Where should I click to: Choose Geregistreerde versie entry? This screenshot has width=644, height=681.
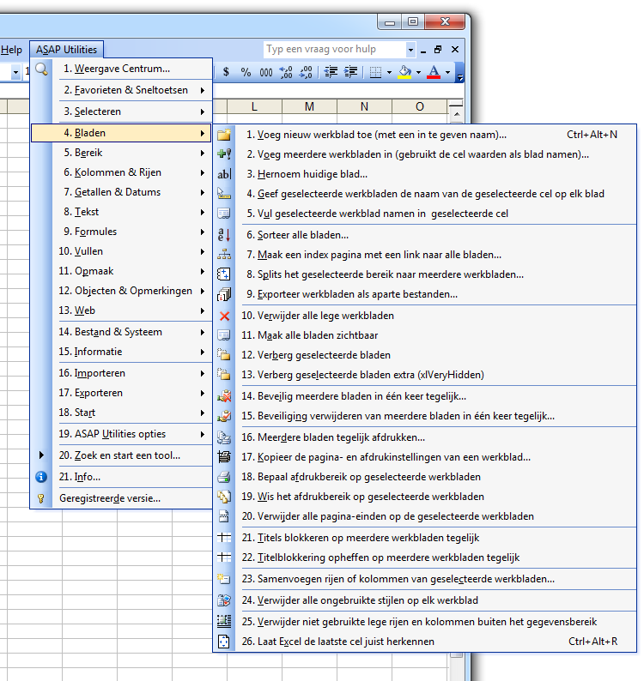[x=121, y=498]
